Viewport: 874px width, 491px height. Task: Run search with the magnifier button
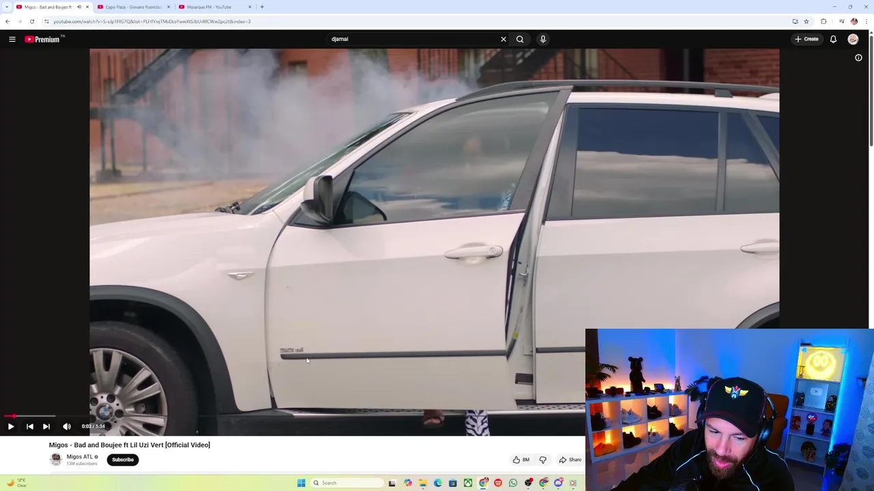pos(520,39)
